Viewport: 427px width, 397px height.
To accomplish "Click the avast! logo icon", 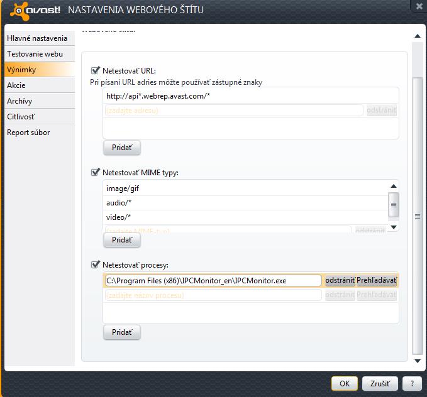I will click(x=19, y=11).
